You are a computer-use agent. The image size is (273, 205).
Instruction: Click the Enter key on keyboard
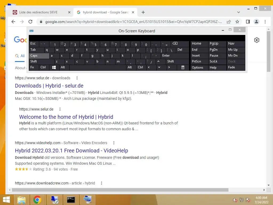(175, 56)
